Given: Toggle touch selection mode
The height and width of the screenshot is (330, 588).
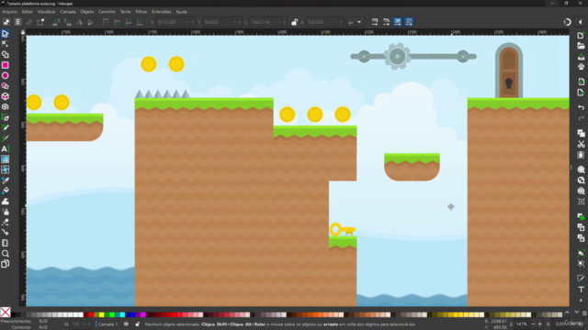Looking at the screenshot, I should pos(40,22).
